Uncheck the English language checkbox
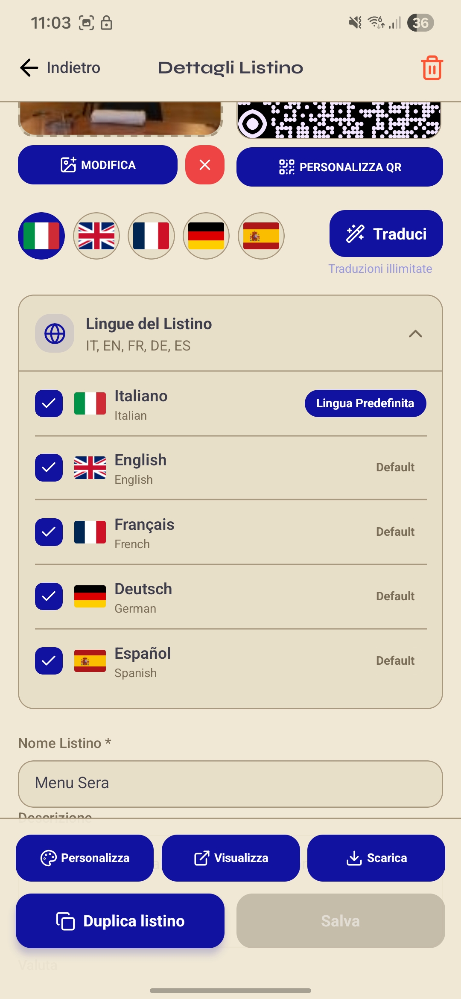461x999 pixels. click(x=48, y=468)
